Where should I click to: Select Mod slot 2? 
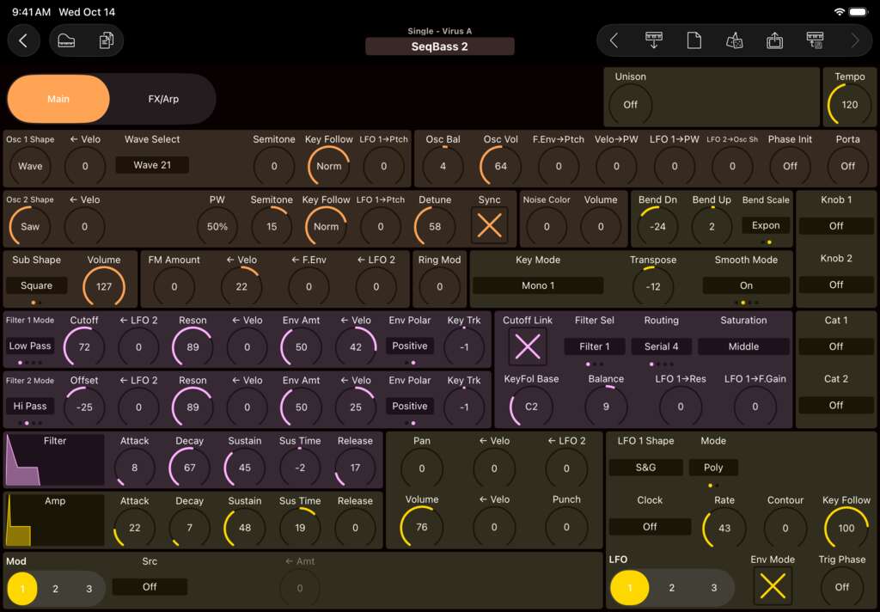click(55, 589)
